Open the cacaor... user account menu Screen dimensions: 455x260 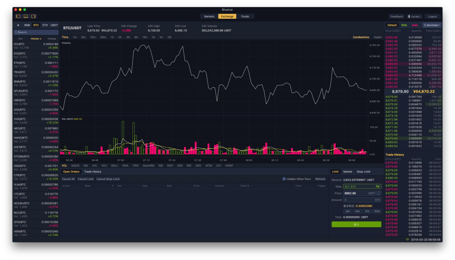(x=415, y=16)
